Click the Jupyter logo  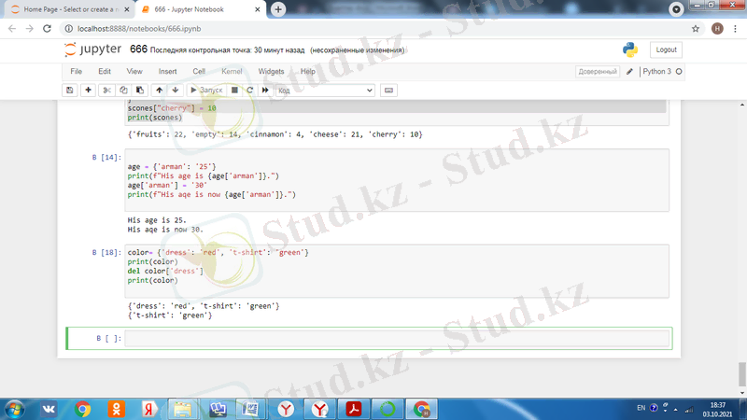point(92,49)
